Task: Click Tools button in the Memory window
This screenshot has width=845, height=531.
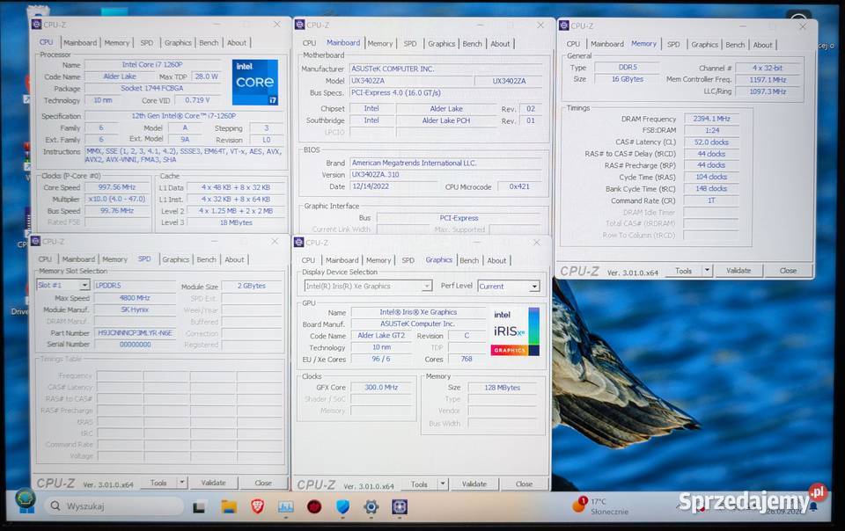Action: [x=683, y=271]
